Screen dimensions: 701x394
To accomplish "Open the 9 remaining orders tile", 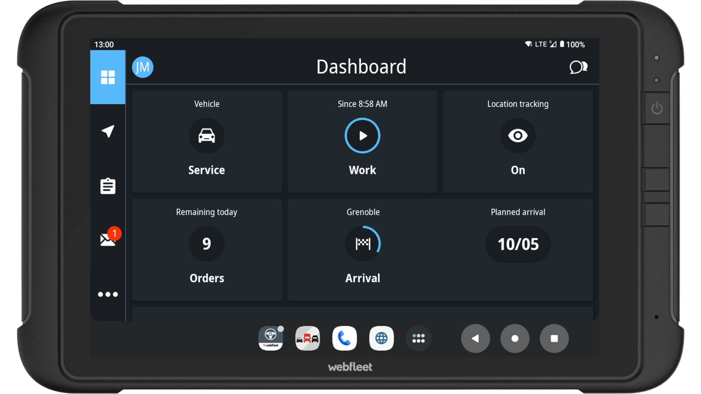I will click(x=207, y=244).
